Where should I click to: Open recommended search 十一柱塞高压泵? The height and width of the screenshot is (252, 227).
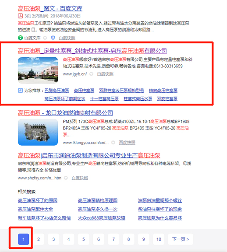[x=104, y=98]
